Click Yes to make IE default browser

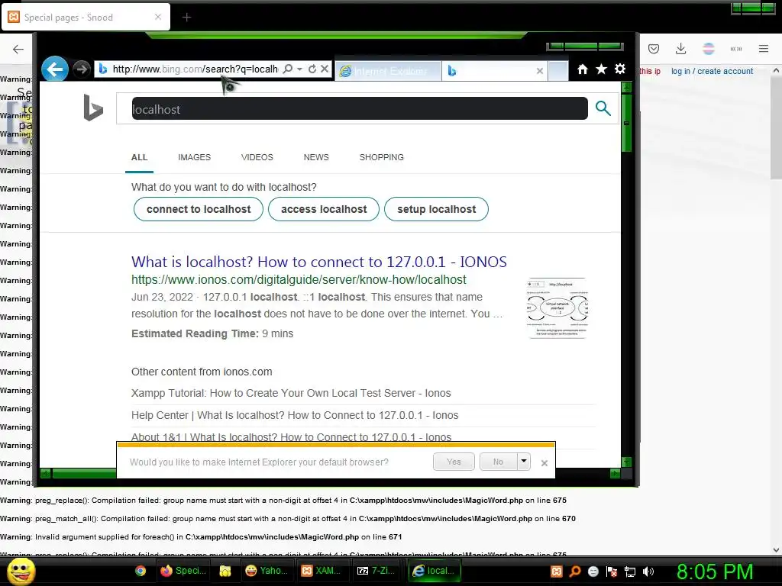pyautogui.click(x=454, y=462)
